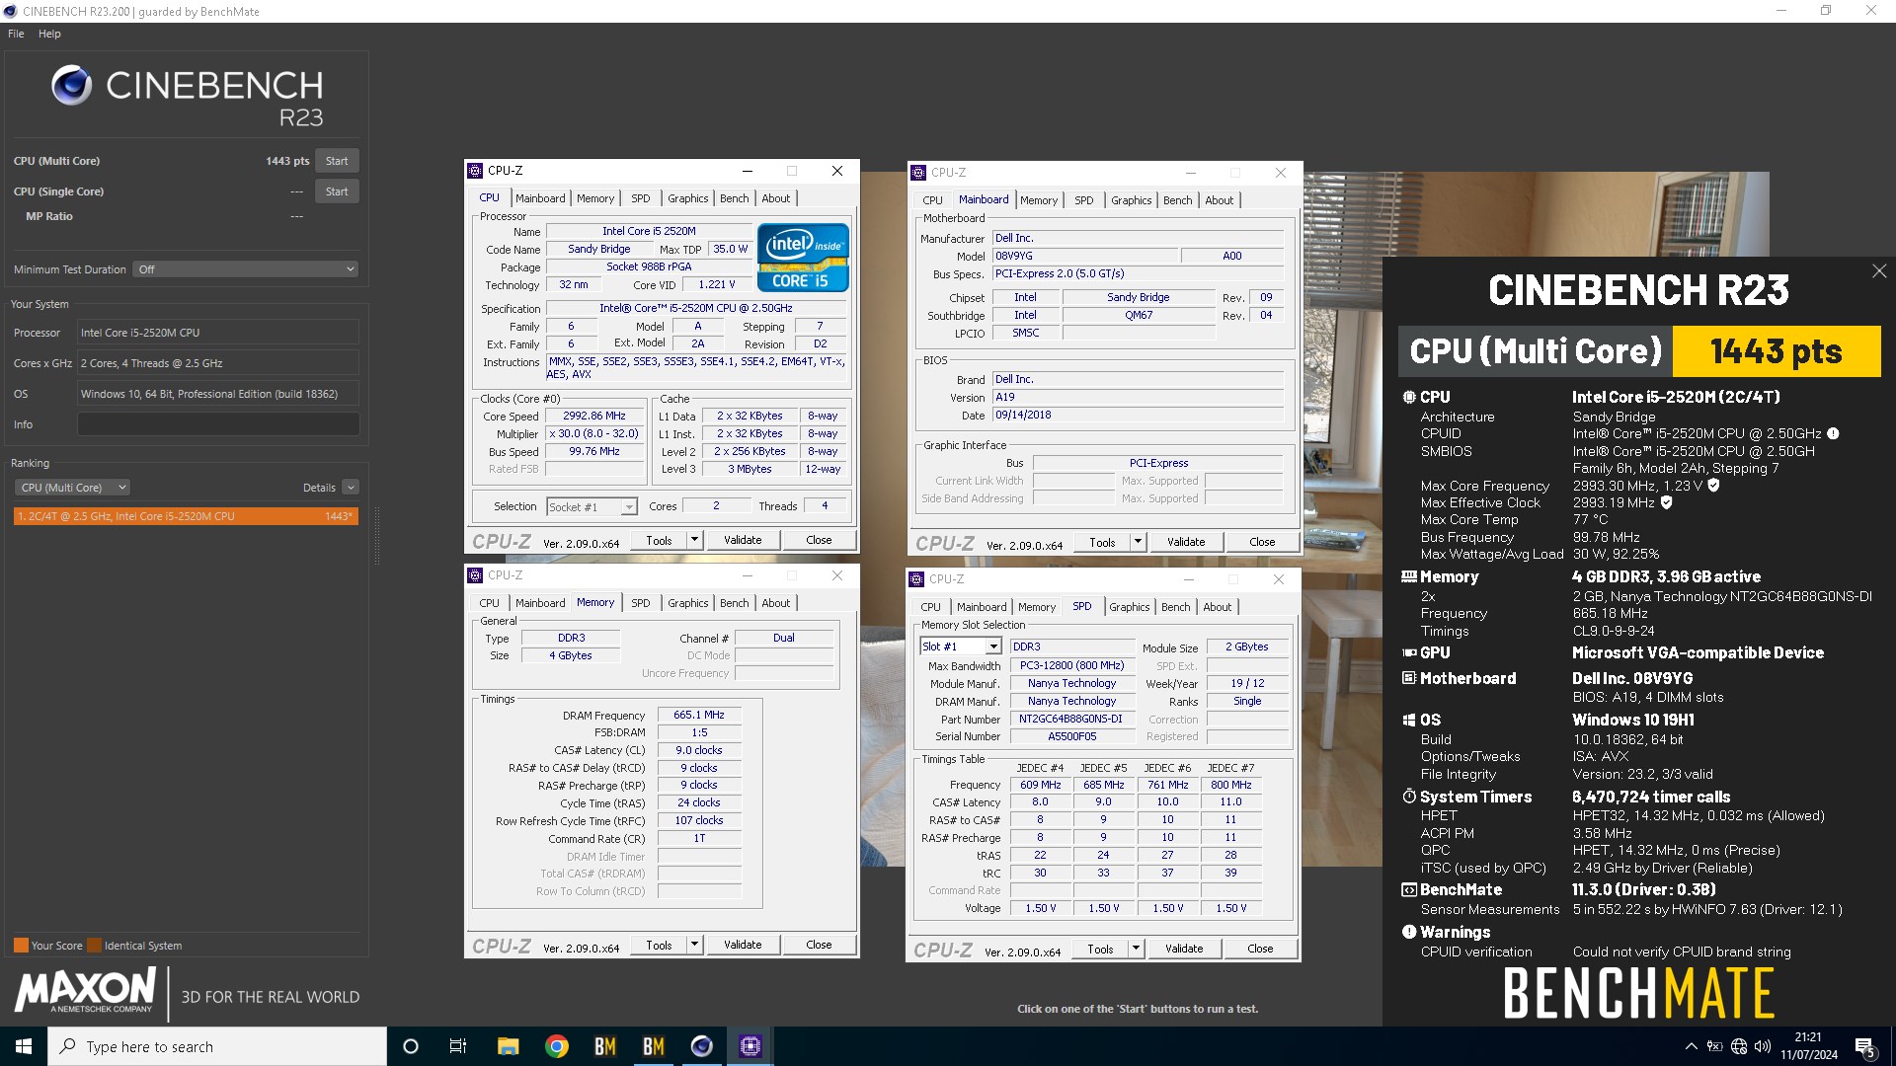Expand Tools arrow in bottom-right CPU-Z
The height and width of the screenshot is (1066, 1896).
[x=1136, y=949]
